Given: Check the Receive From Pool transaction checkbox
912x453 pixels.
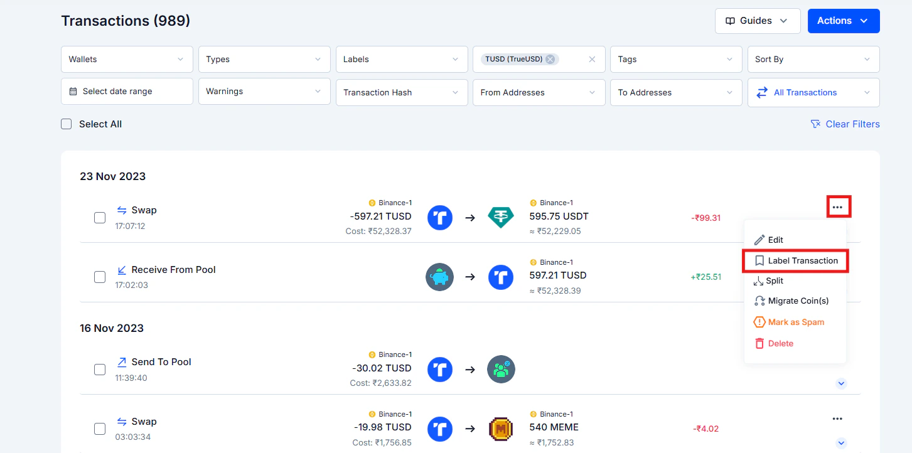Looking at the screenshot, I should (x=100, y=277).
